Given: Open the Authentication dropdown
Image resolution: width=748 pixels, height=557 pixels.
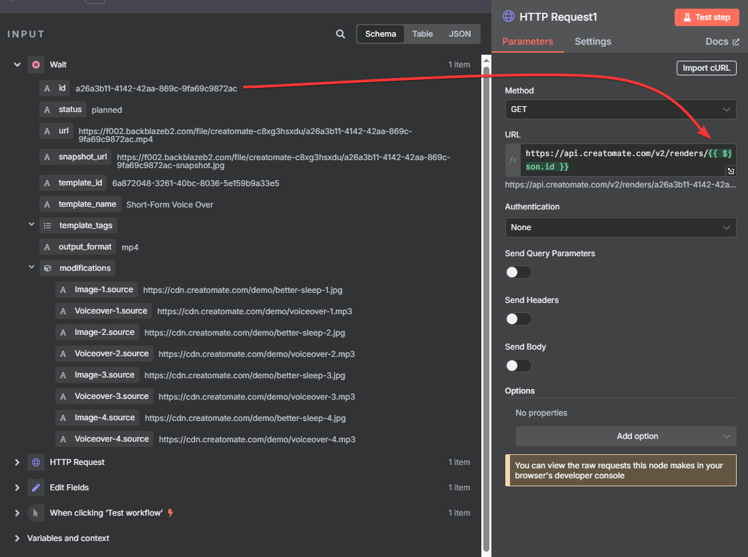Looking at the screenshot, I should (x=620, y=227).
